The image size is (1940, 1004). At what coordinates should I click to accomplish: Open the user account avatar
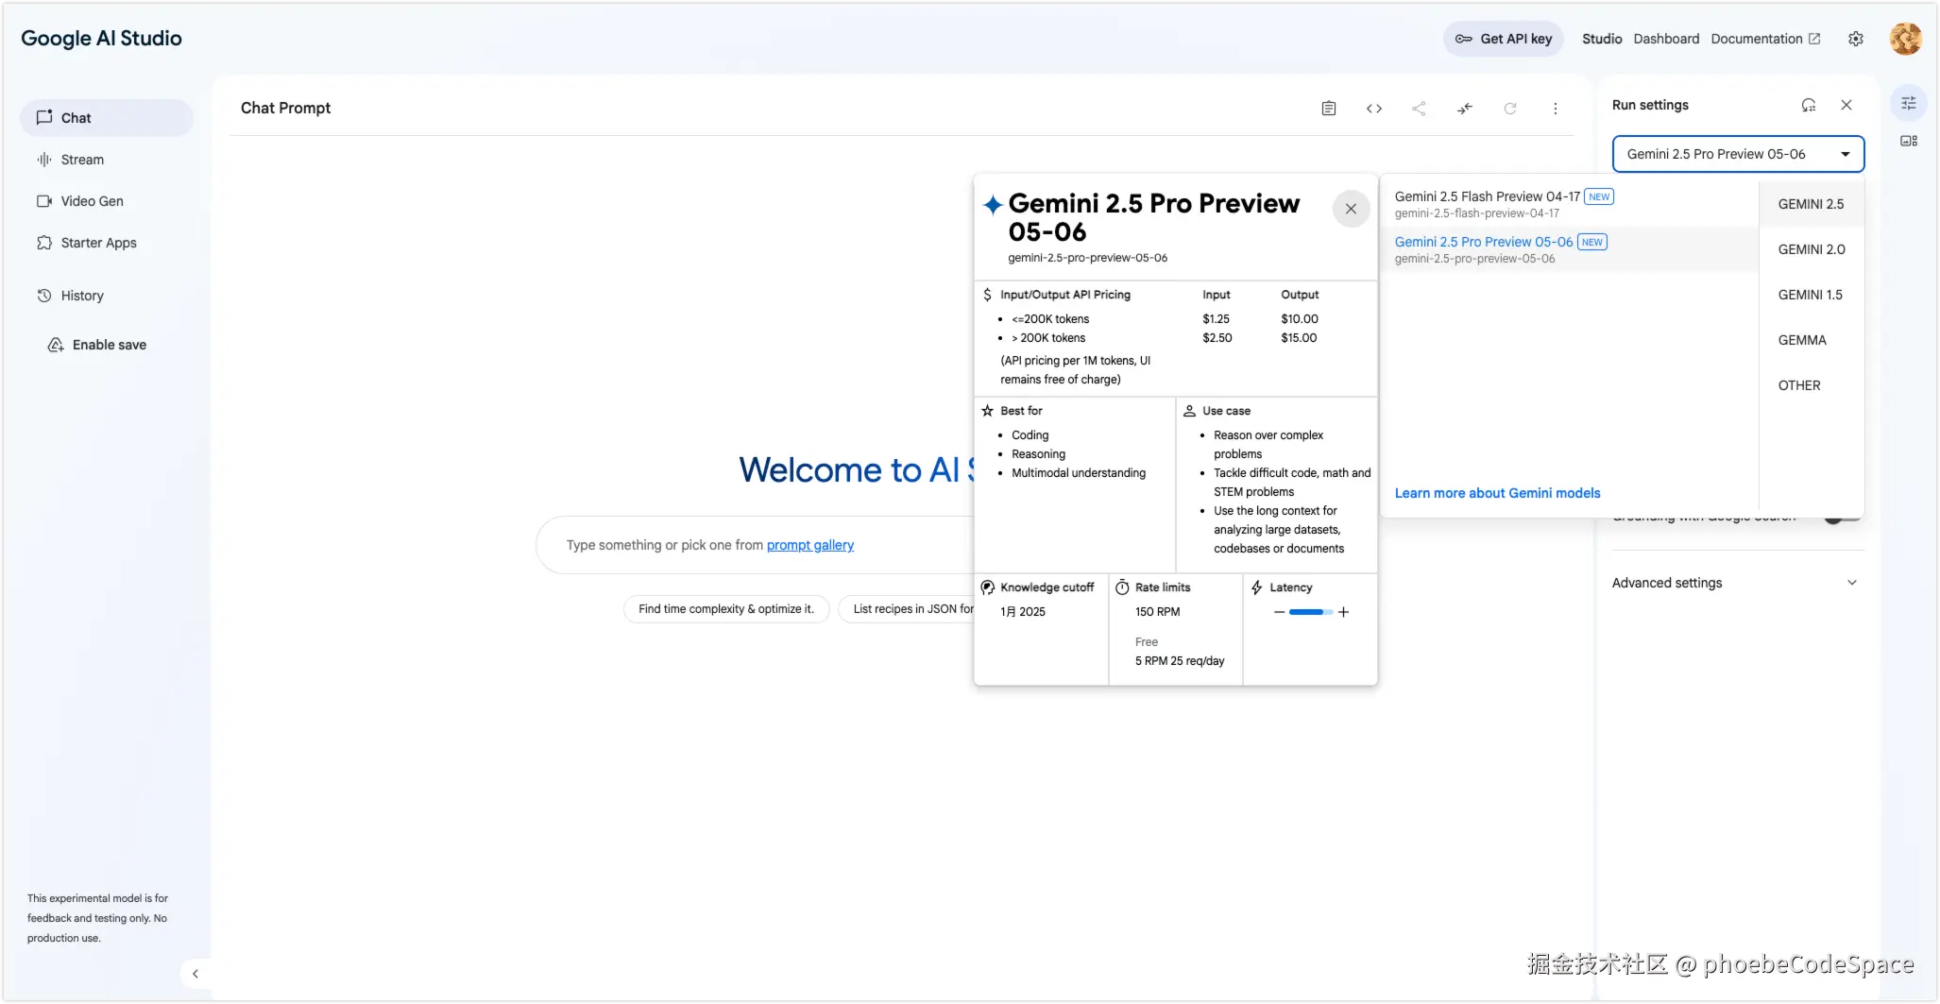pos(1906,39)
